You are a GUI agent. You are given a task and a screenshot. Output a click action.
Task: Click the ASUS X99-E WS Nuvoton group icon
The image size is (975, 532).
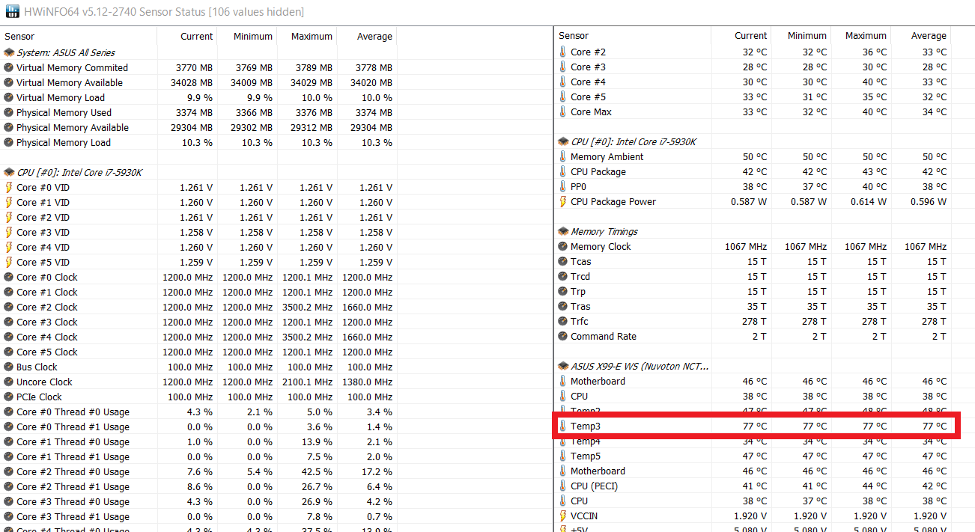tap(563, 366)
